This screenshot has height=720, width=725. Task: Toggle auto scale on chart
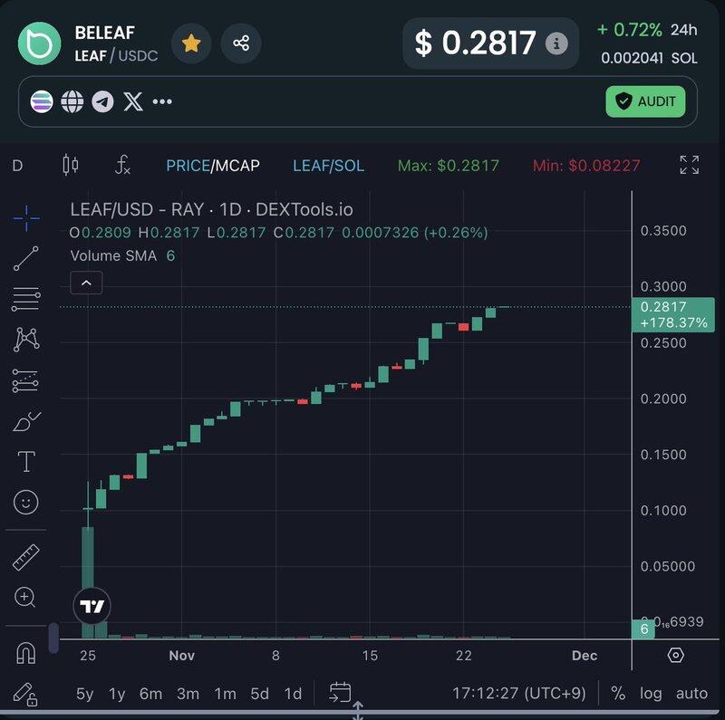(691, 693)
